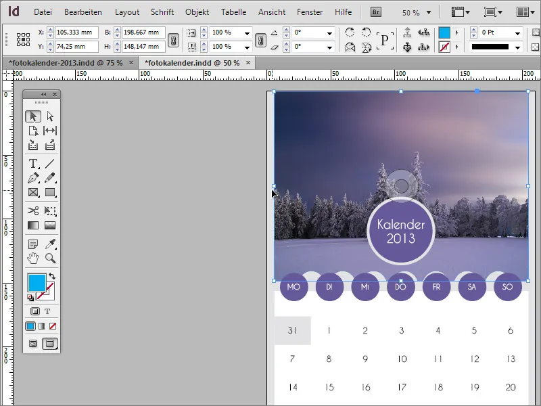The height and width of the screenshot is (406, 541).
Task: Open the Screen Mode dropdown
Action: [x=493, y=12]
